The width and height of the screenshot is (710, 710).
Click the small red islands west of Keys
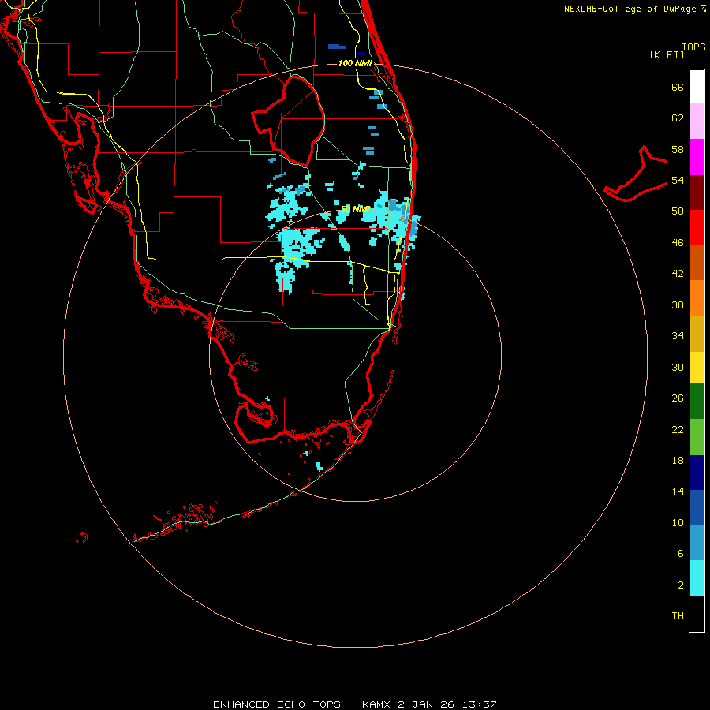click(x=81, y=538)
